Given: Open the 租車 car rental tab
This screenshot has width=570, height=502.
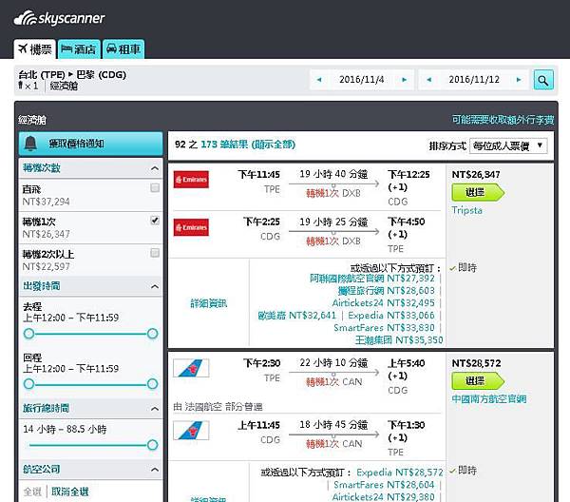Looking at the screenshot, I should (x=123, y=49).
